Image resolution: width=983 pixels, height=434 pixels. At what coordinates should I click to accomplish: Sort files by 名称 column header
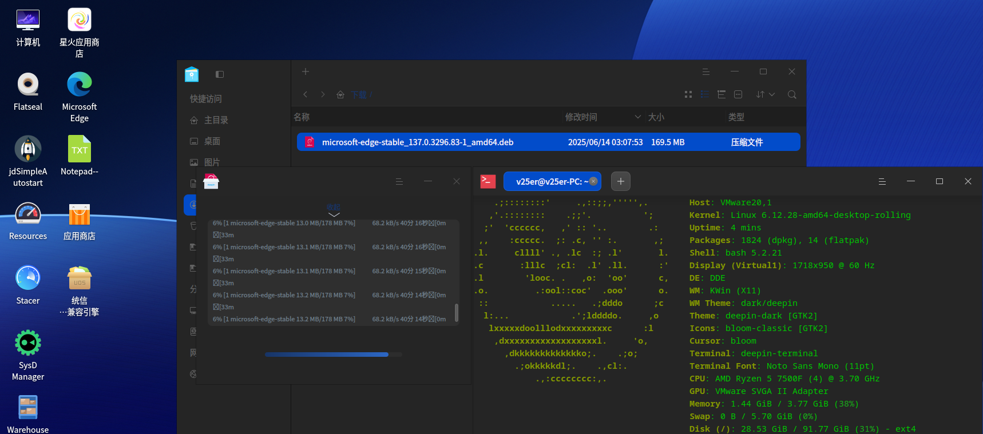302,117
